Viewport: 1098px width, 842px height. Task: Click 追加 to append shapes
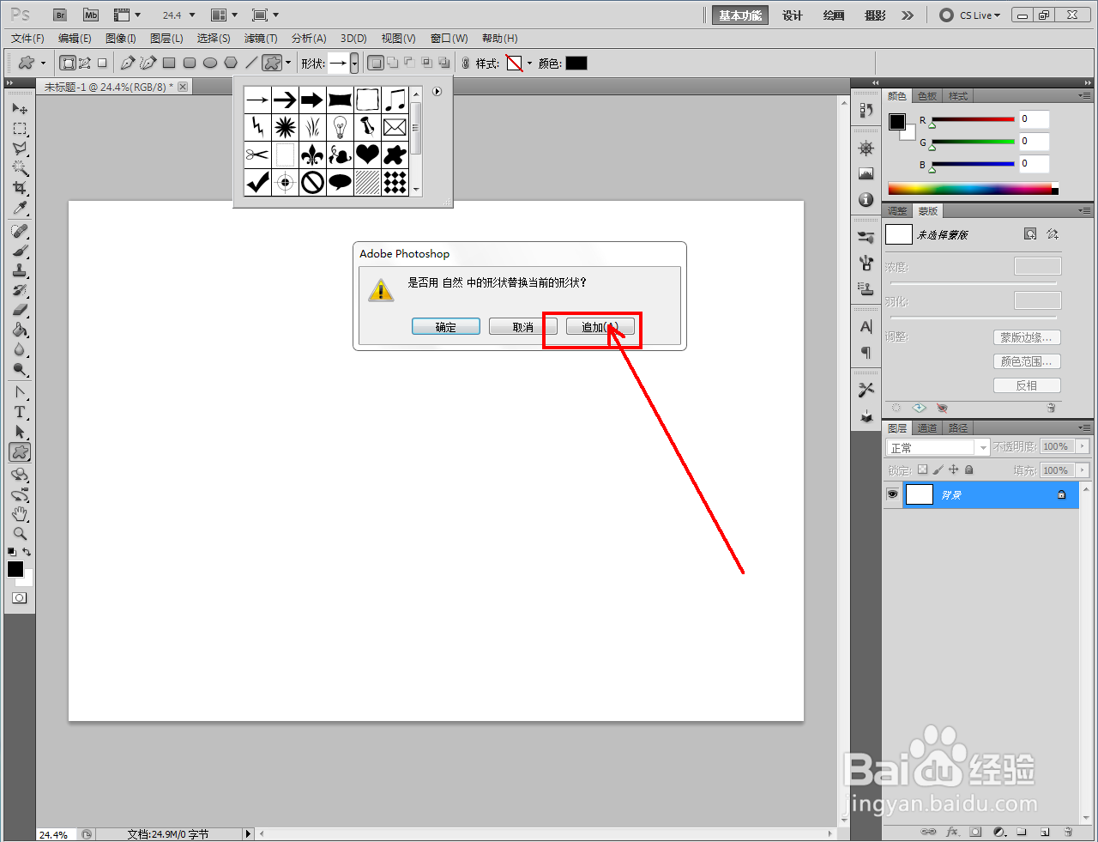[600, 327]
